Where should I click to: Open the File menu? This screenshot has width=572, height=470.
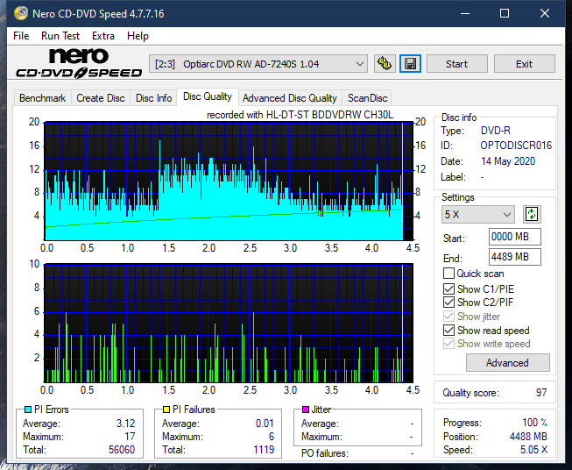(21, 36)
